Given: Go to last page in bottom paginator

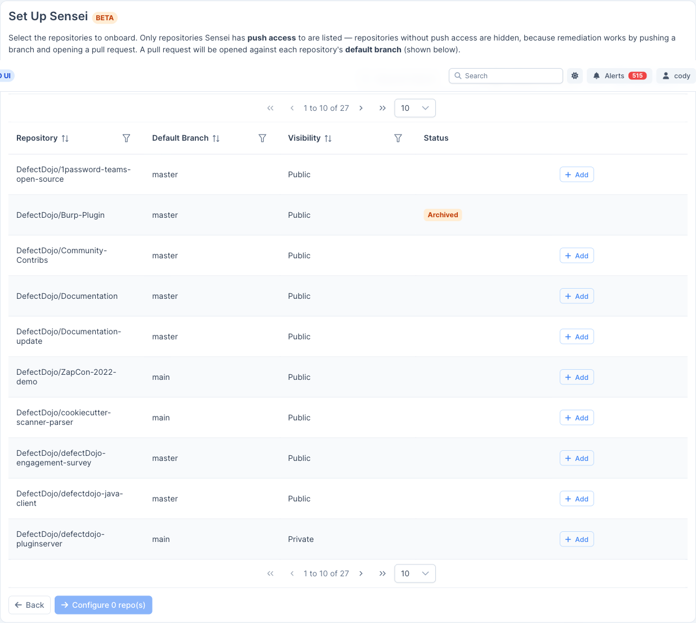Looking at the screenshot, I should pos(382,573).
